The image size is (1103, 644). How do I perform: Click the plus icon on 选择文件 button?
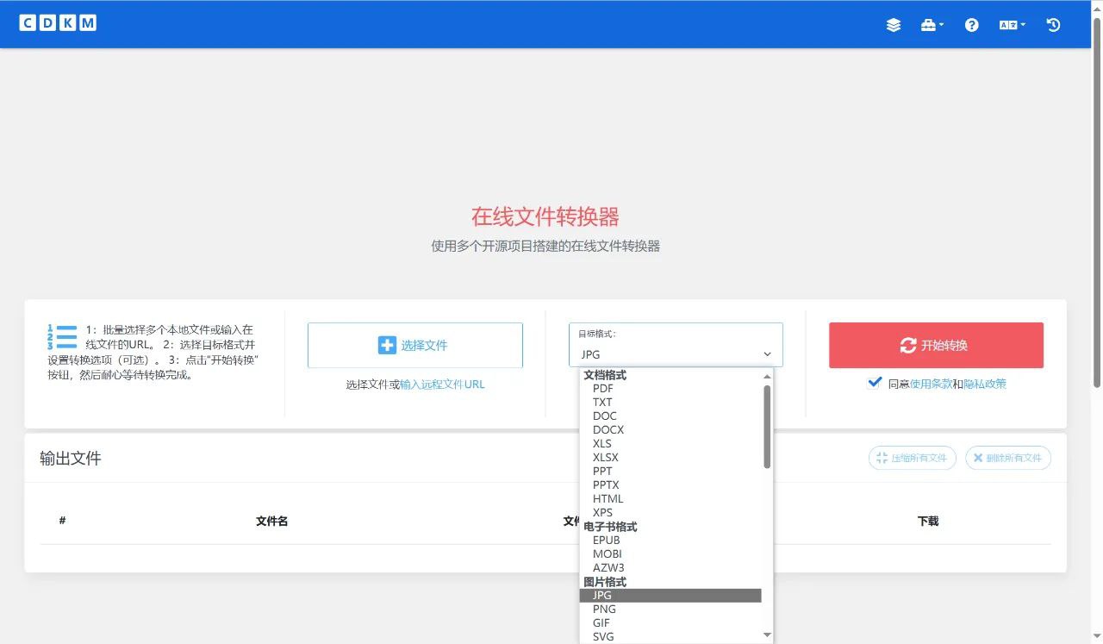388,345
